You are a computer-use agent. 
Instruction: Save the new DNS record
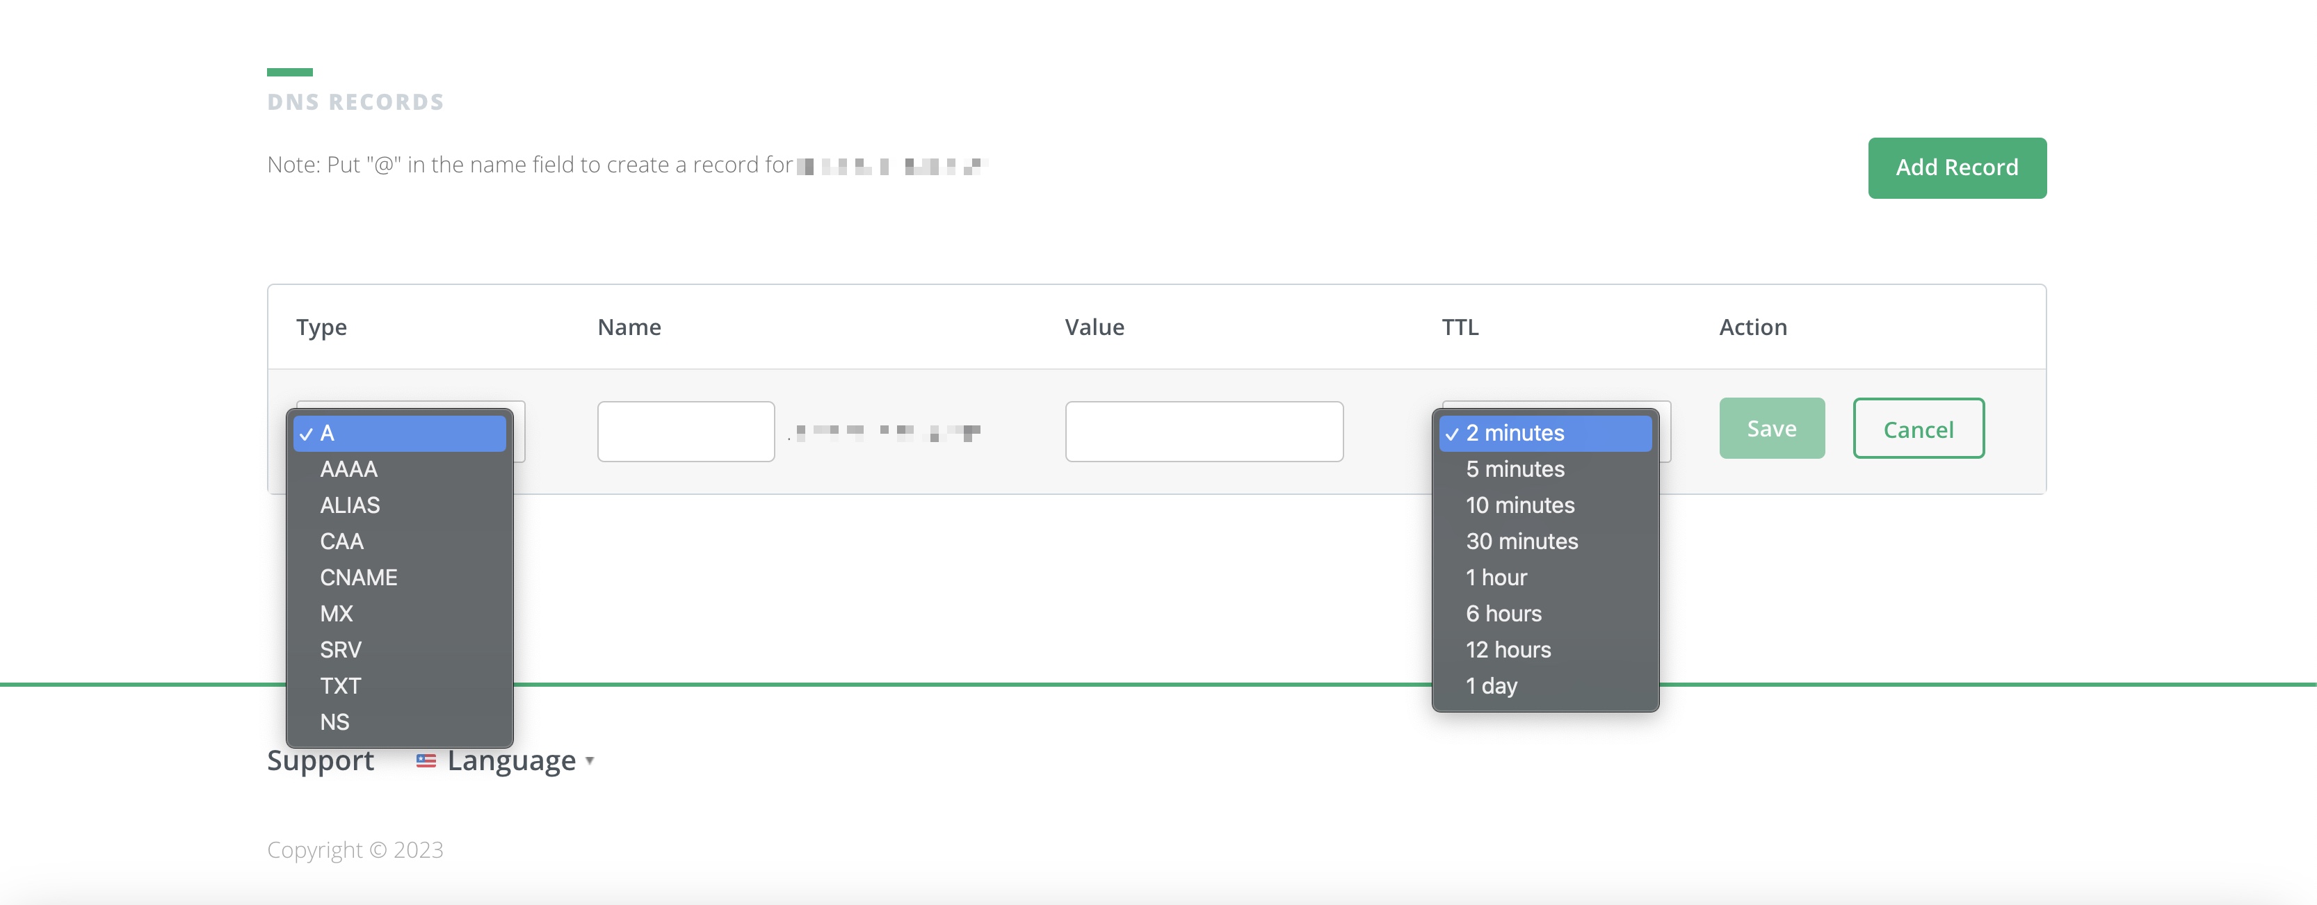point(1771,429)
